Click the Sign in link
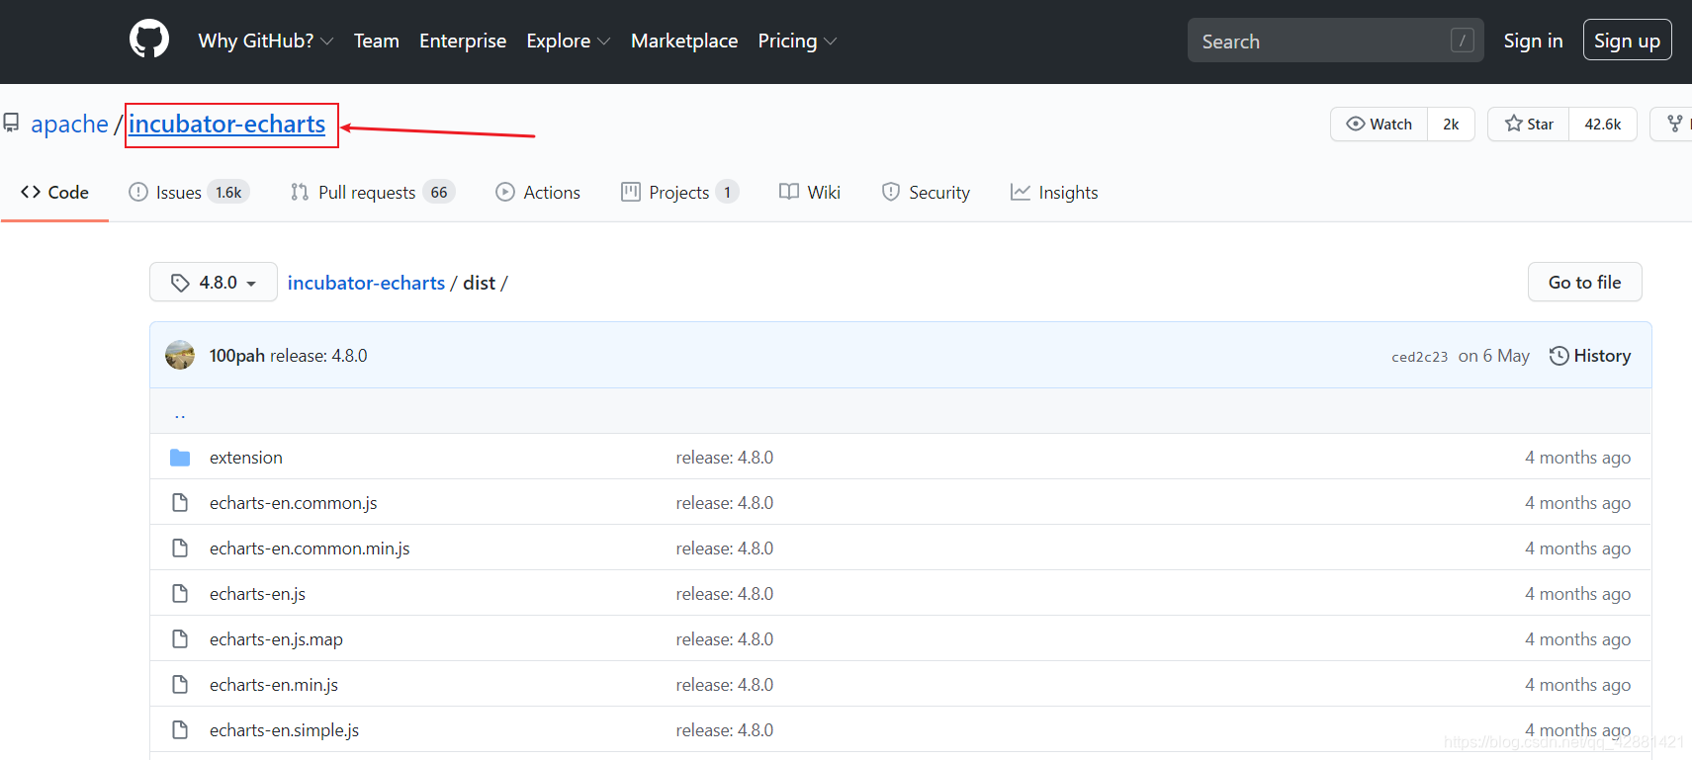Viewport: 1692px width, 760px height. 1533,41
